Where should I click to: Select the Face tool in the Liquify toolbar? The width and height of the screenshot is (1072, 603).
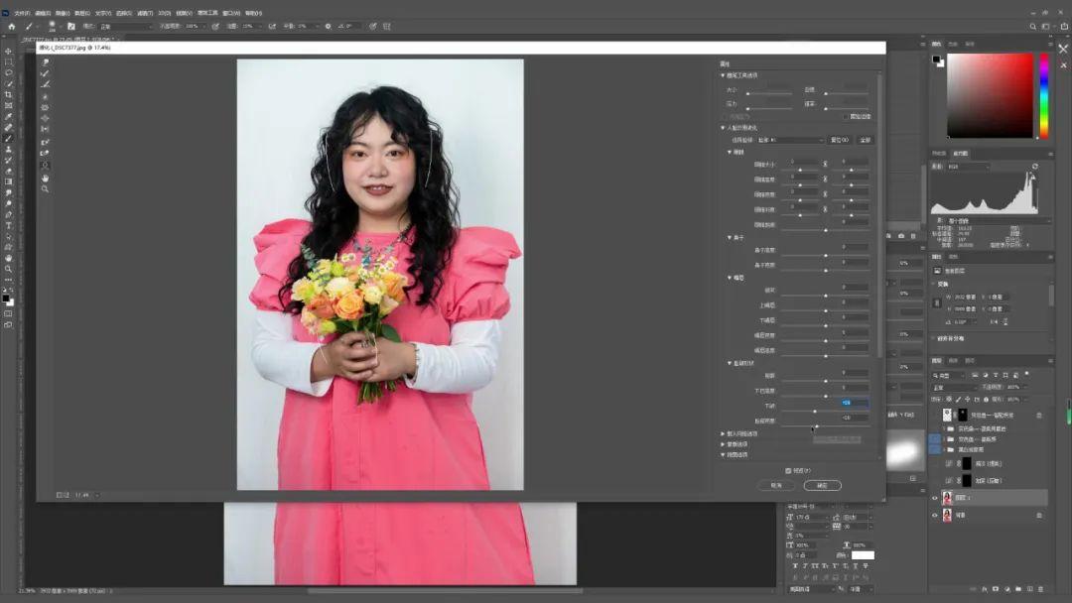pos(46,167)
